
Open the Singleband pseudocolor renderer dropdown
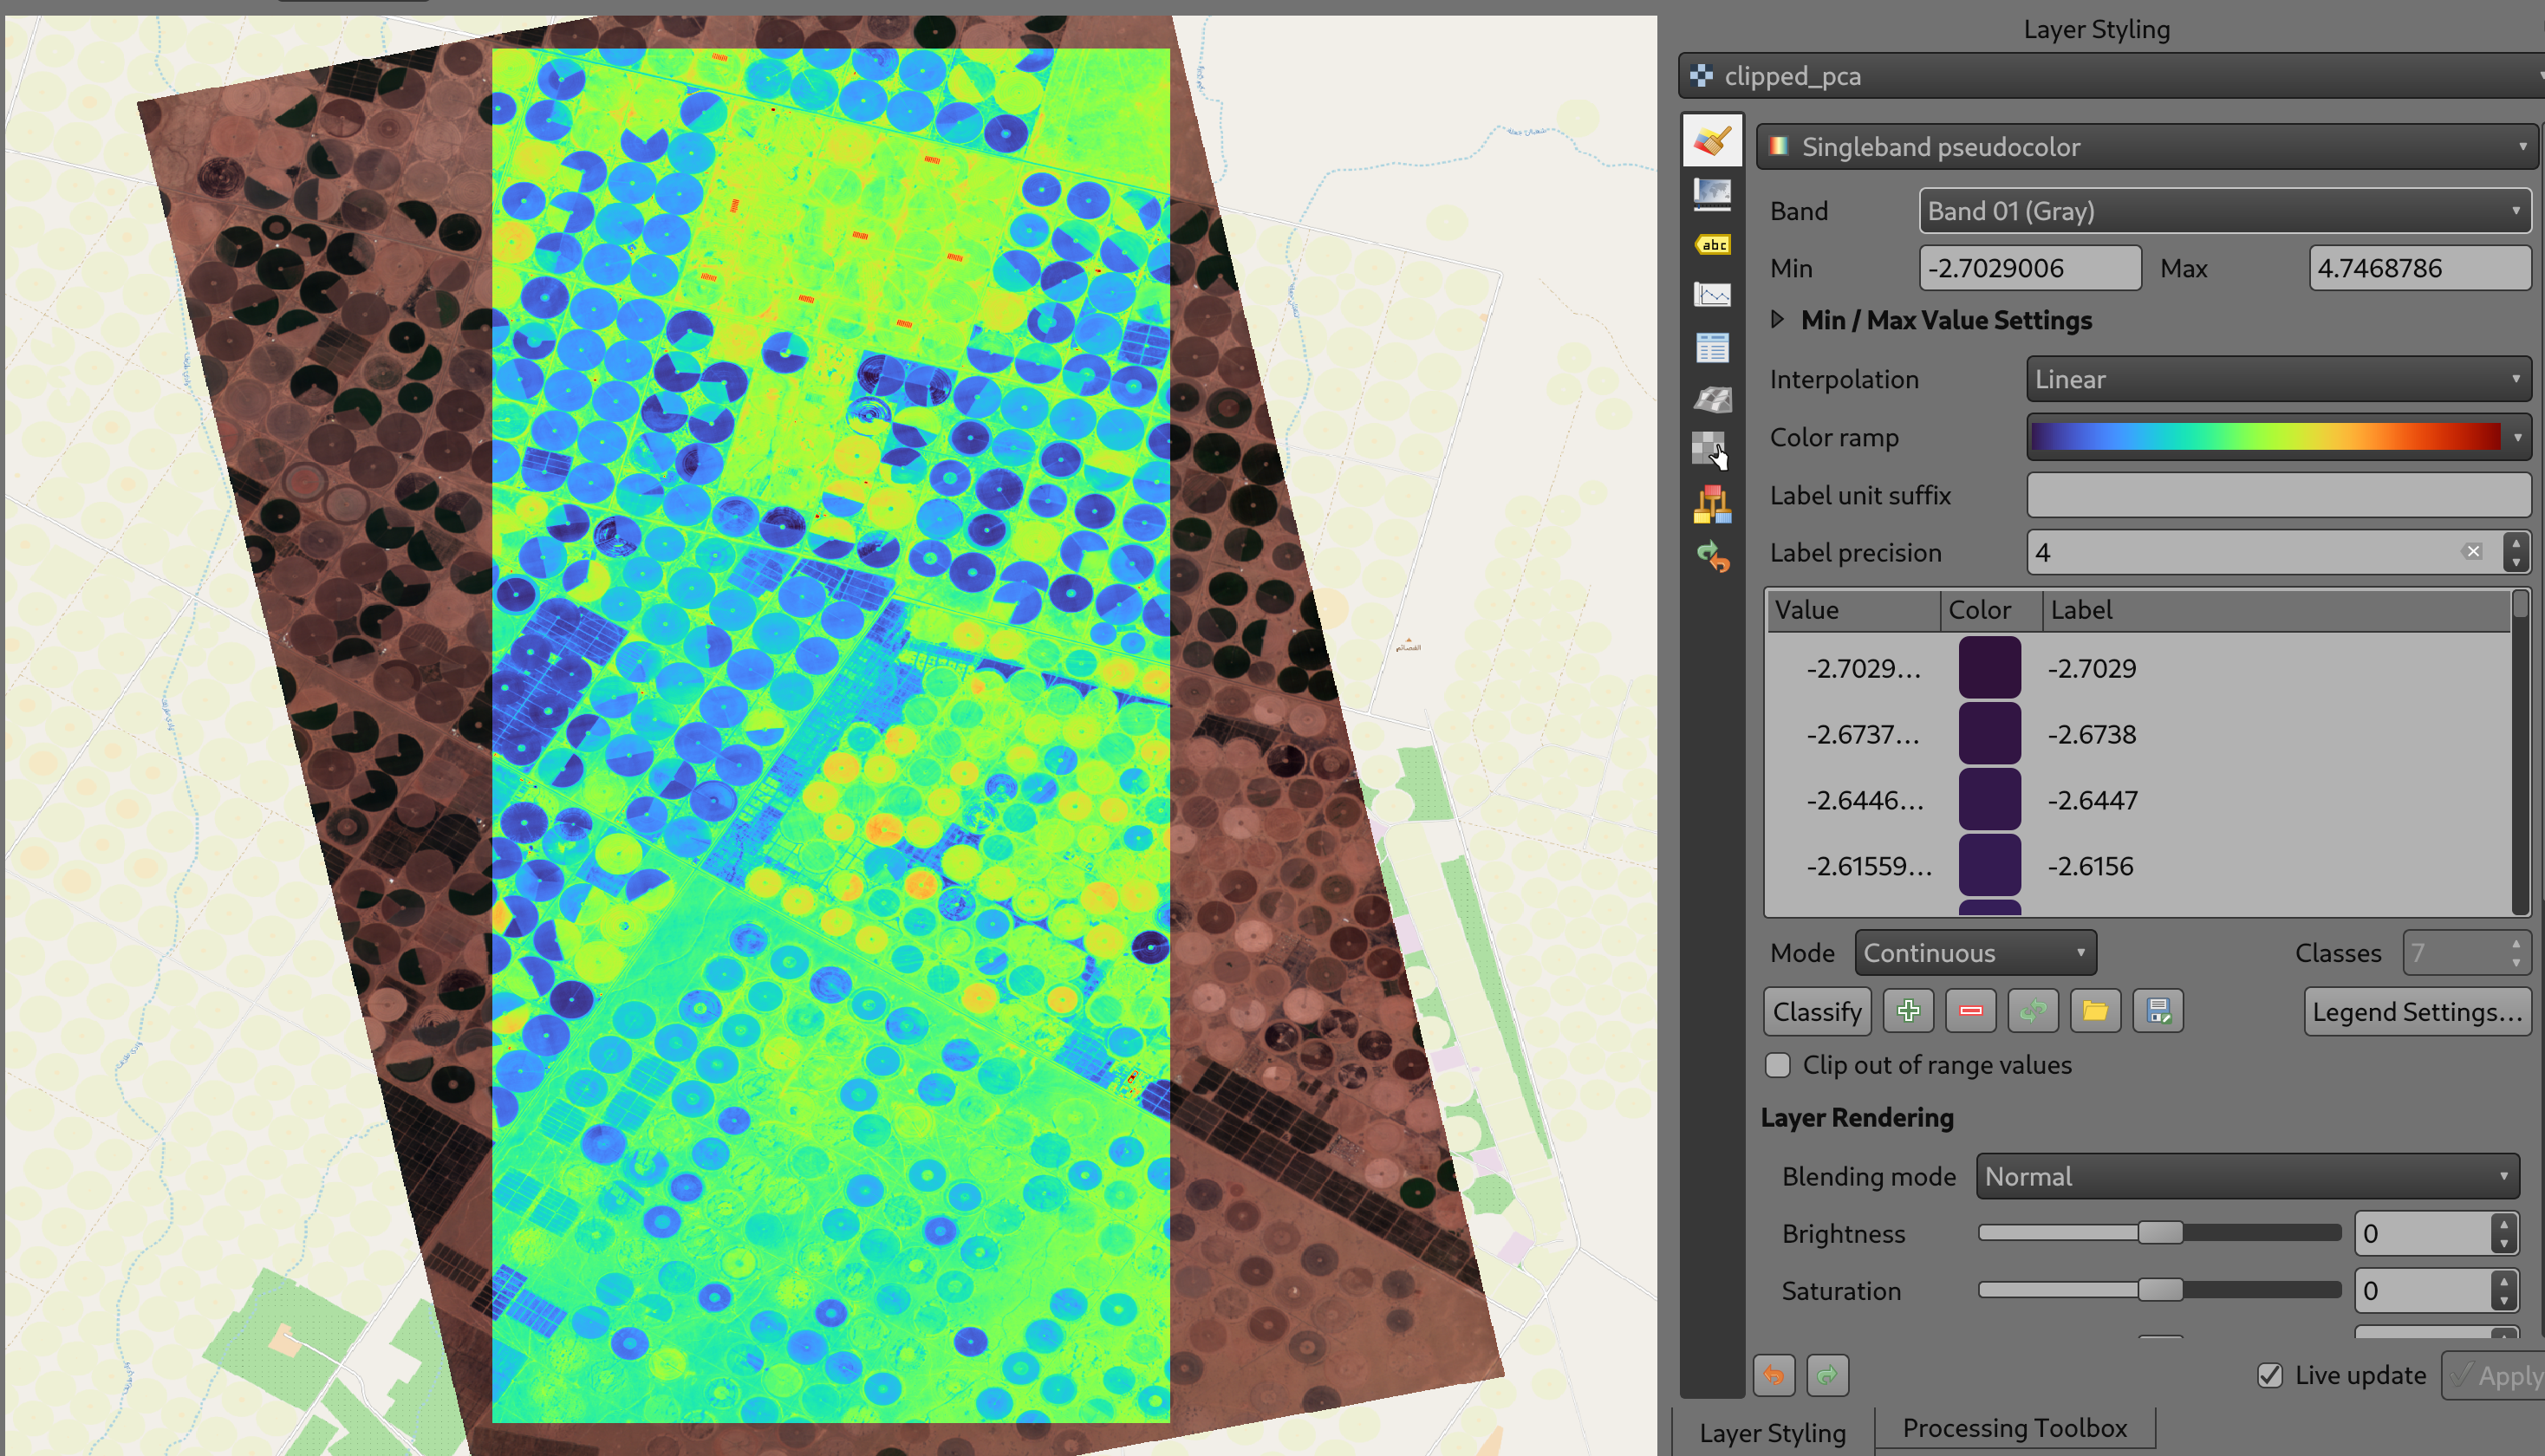(2146, 147)
